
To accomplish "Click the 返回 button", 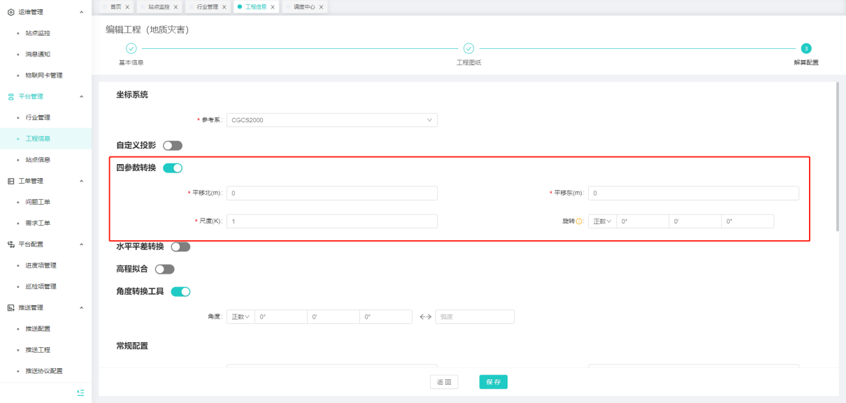I will tap(444, 382).
